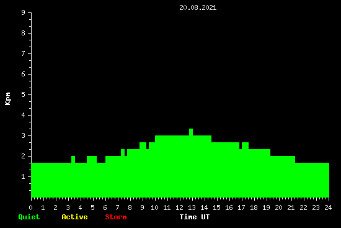Screen dimensions: 341x228
Task: Click the Kpm vertical axis label
Action: (7, 99)
